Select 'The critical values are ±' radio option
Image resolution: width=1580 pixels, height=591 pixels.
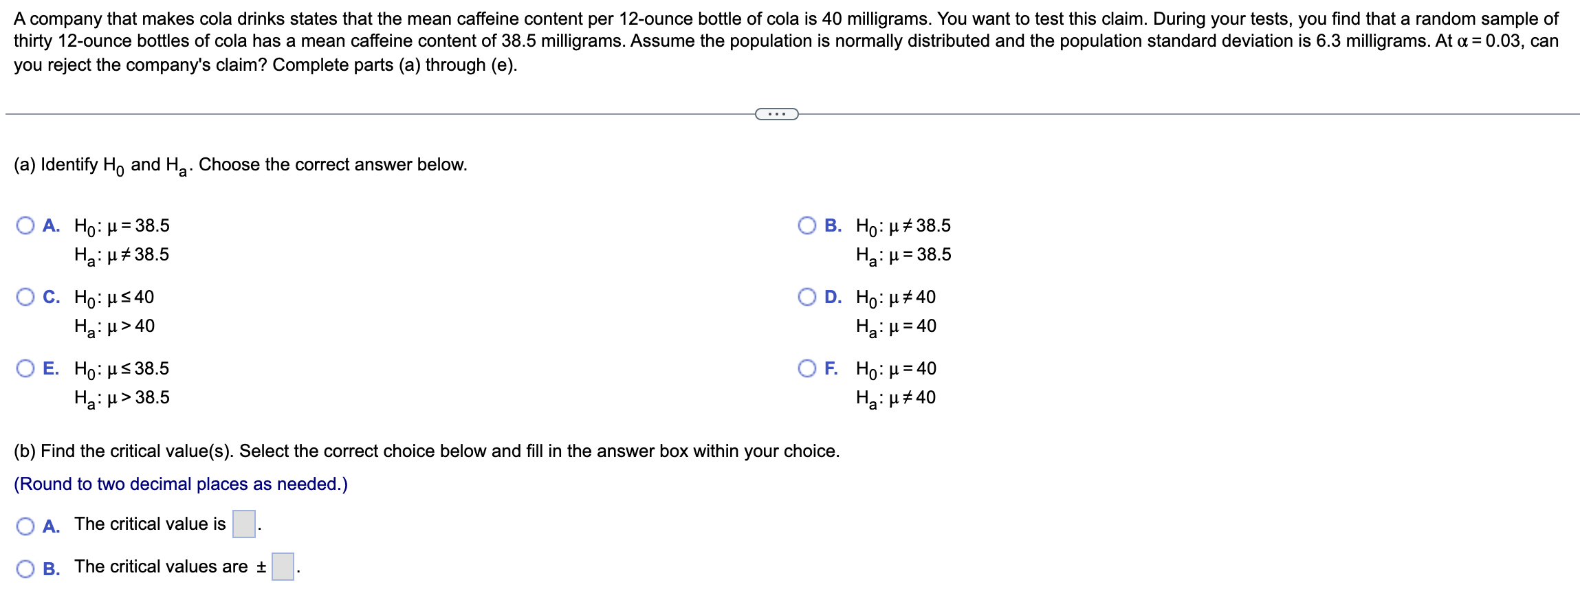pyautogui.click(x=25, y=569)
